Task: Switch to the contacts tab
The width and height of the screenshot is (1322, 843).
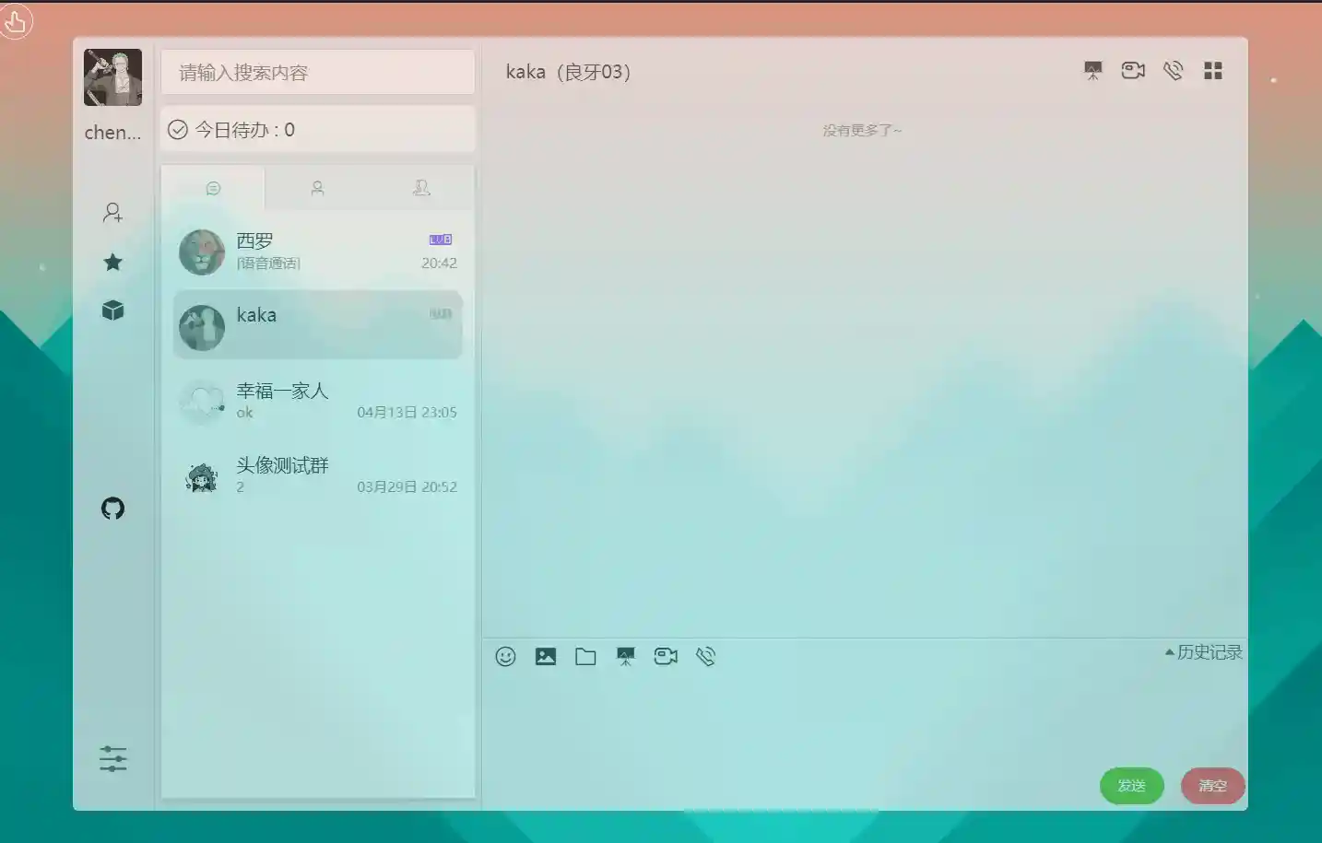Action: click(x=317, y=187)
